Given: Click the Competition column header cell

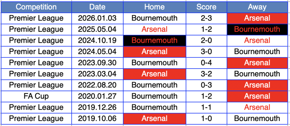Looking at the screenshot, I should 36,7.
